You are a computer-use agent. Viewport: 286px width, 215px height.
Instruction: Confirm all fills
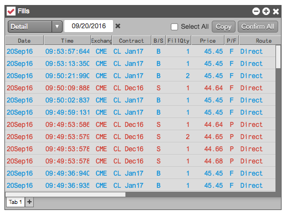pyautogui.click(x=258, y=27)
